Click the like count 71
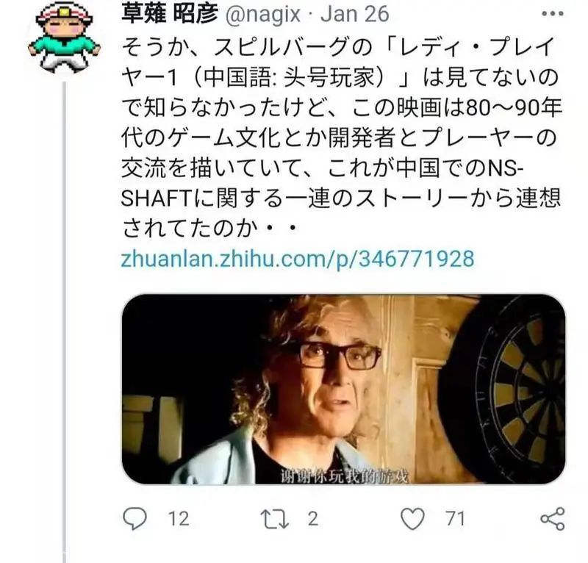588x563 pixels. click(x=456, y=519)
